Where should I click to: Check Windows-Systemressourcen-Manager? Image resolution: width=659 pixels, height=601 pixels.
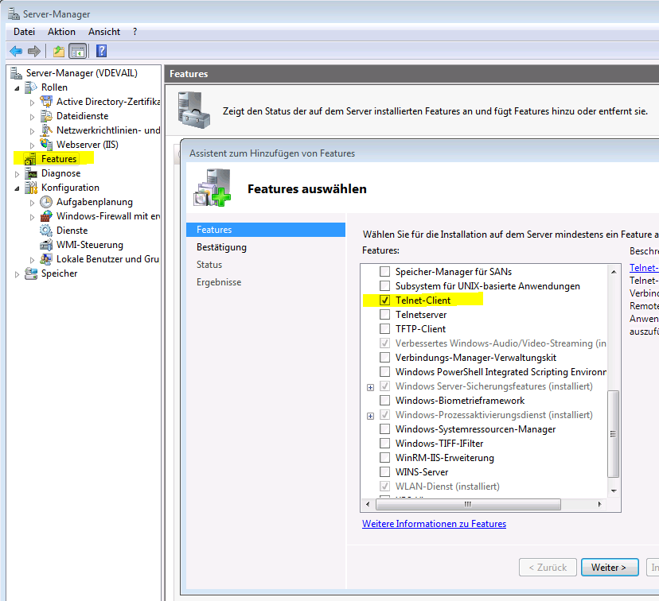tap(384, 429)
